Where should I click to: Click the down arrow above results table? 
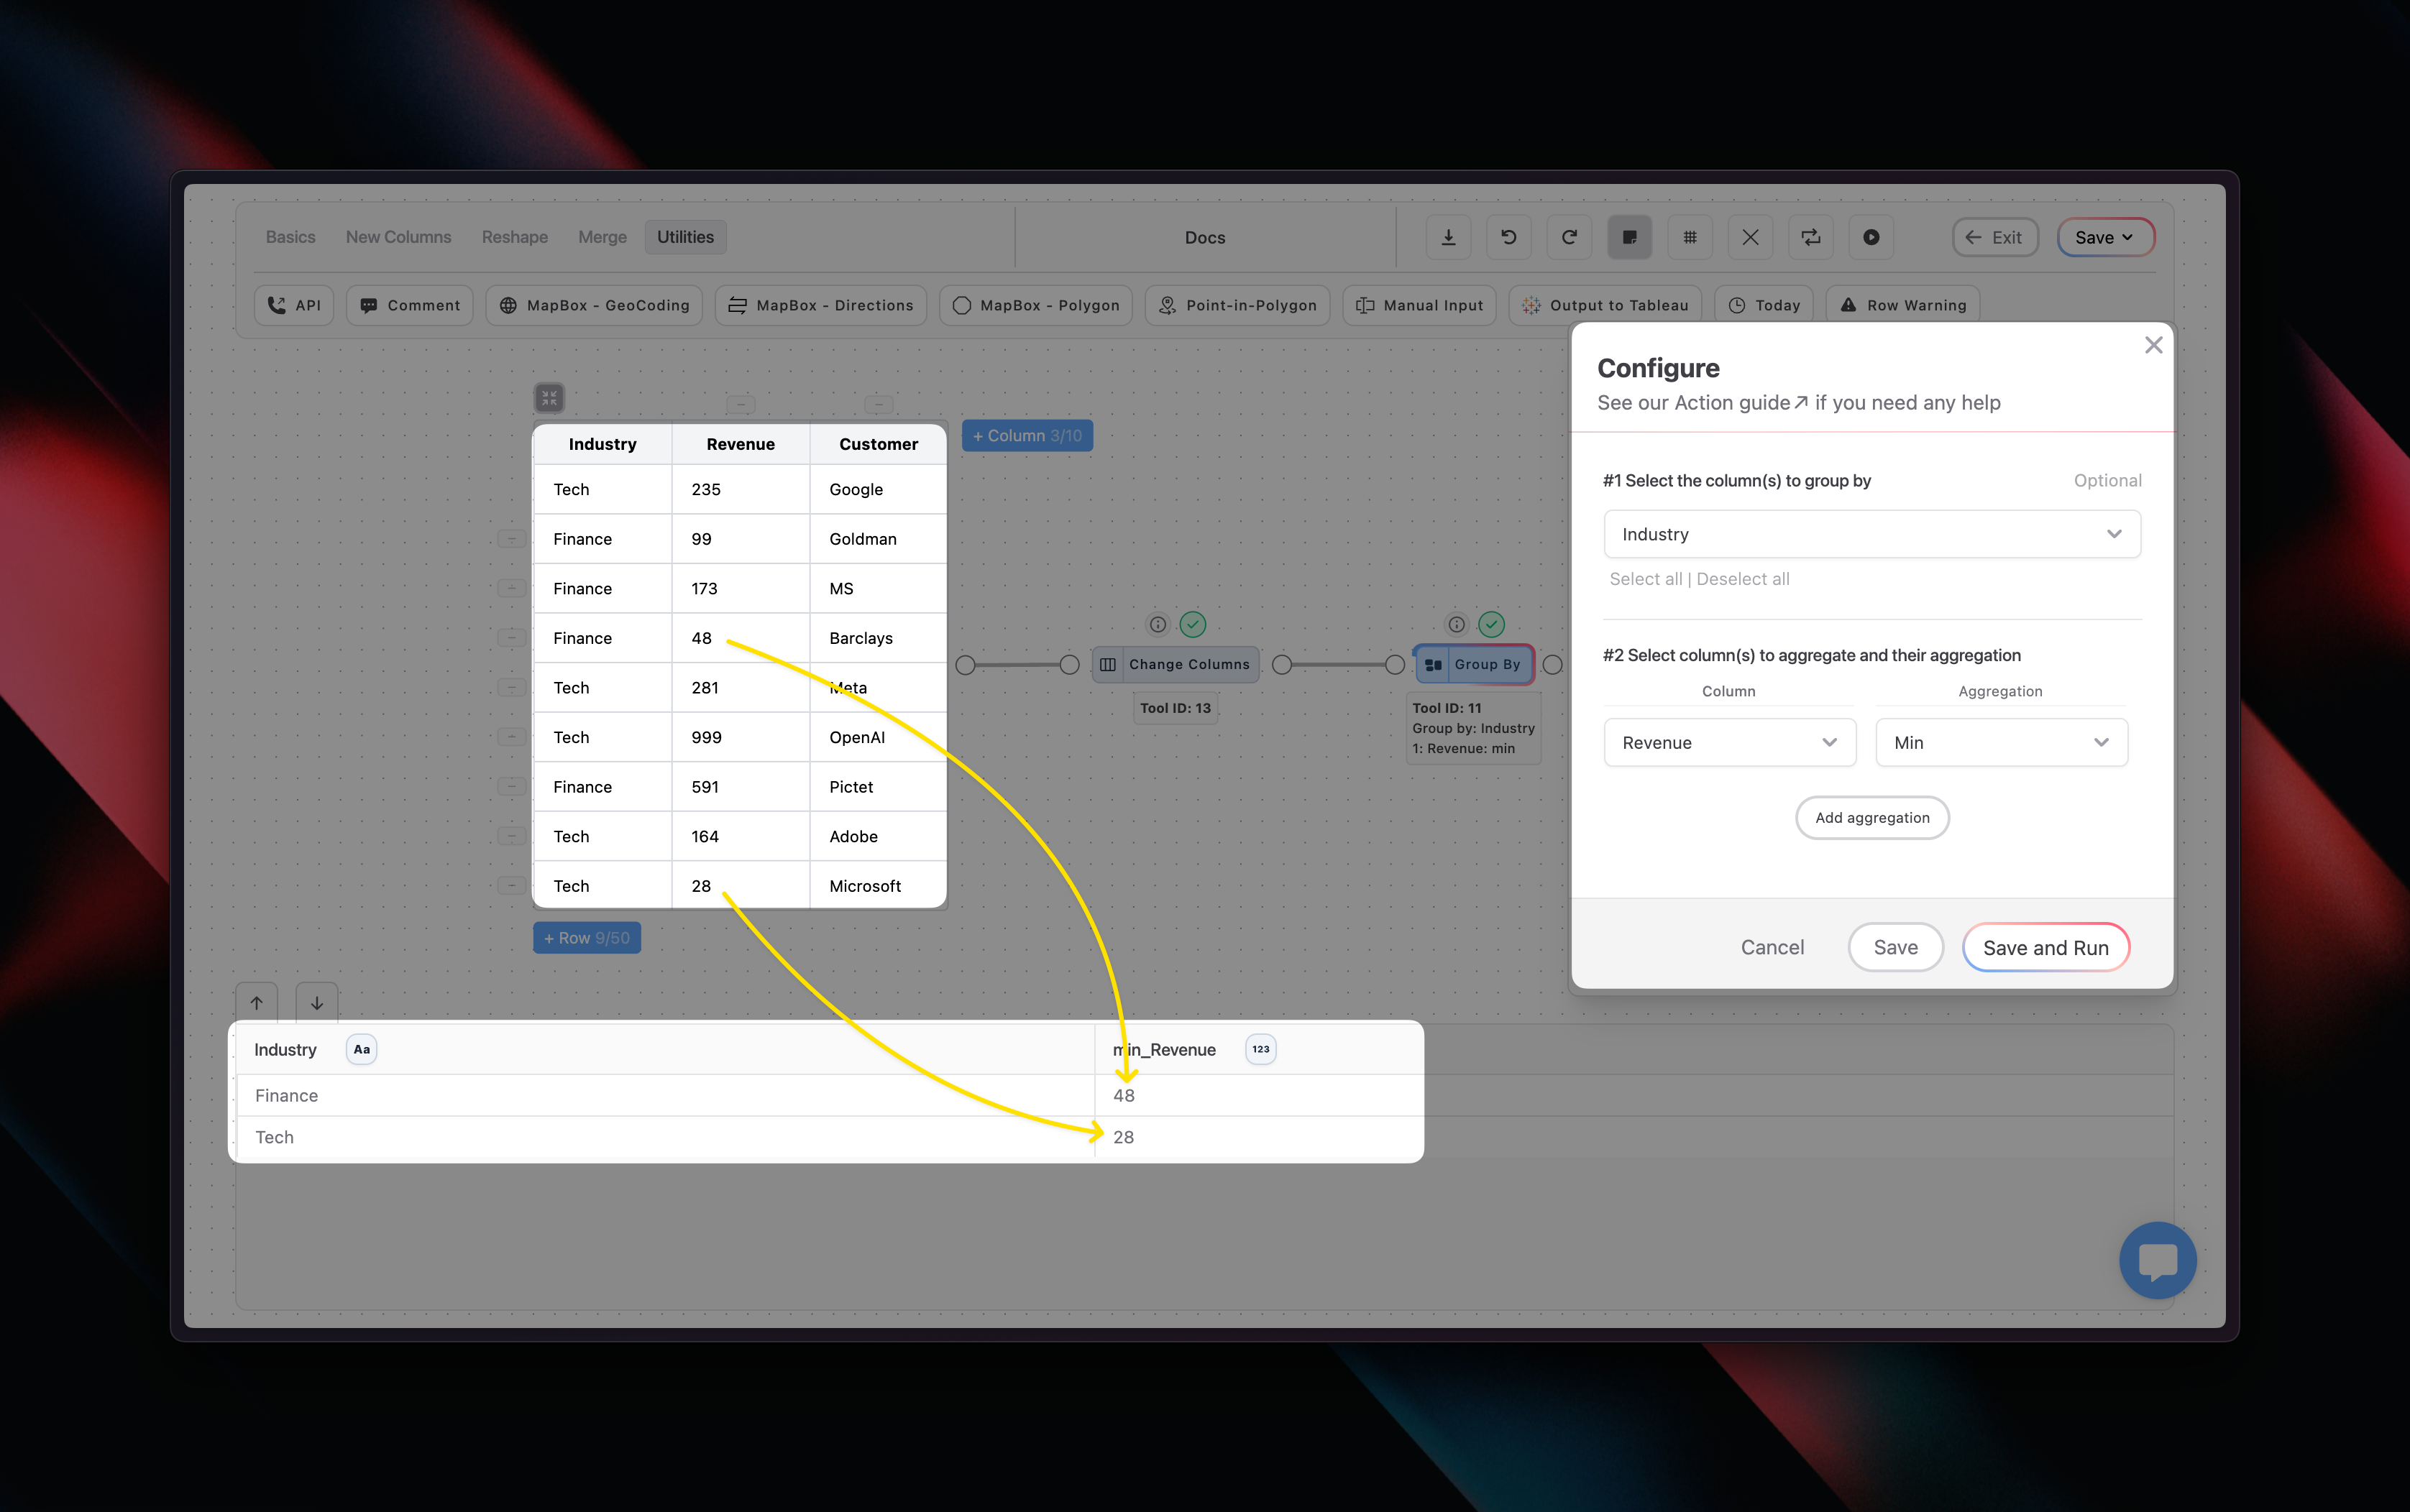tap(317, 1003)
